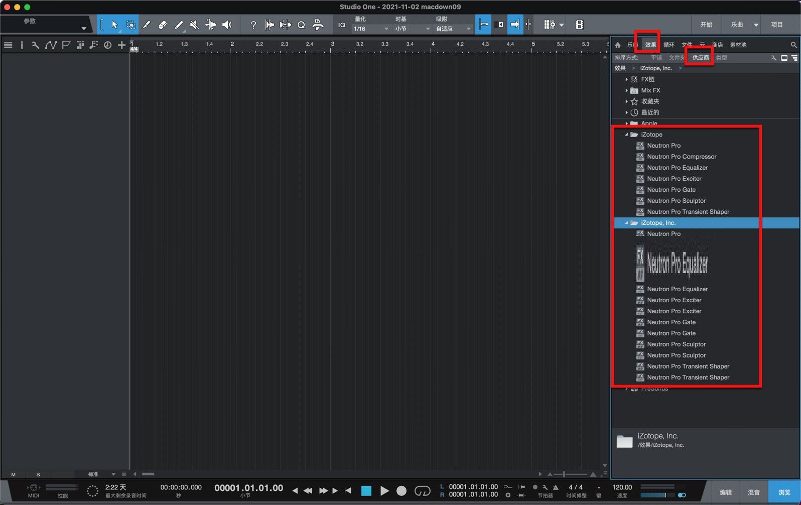Toggle the 浏览 browse view
801x505 pixels.
(x=784, y=492)
